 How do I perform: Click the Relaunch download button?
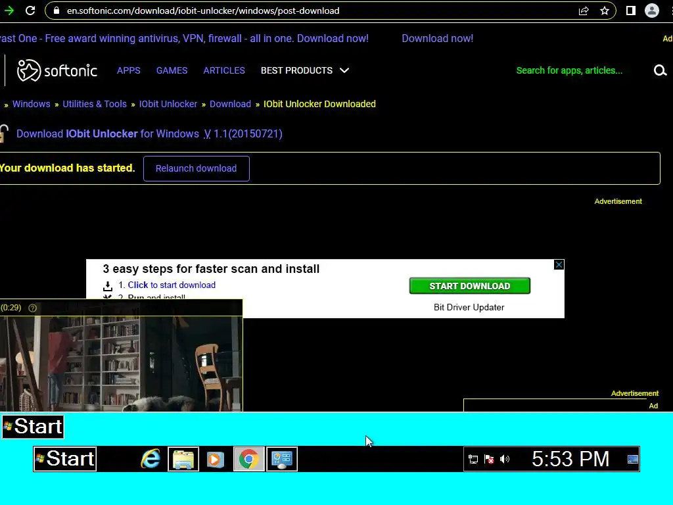pyautogui.click(x=196, y=168)
